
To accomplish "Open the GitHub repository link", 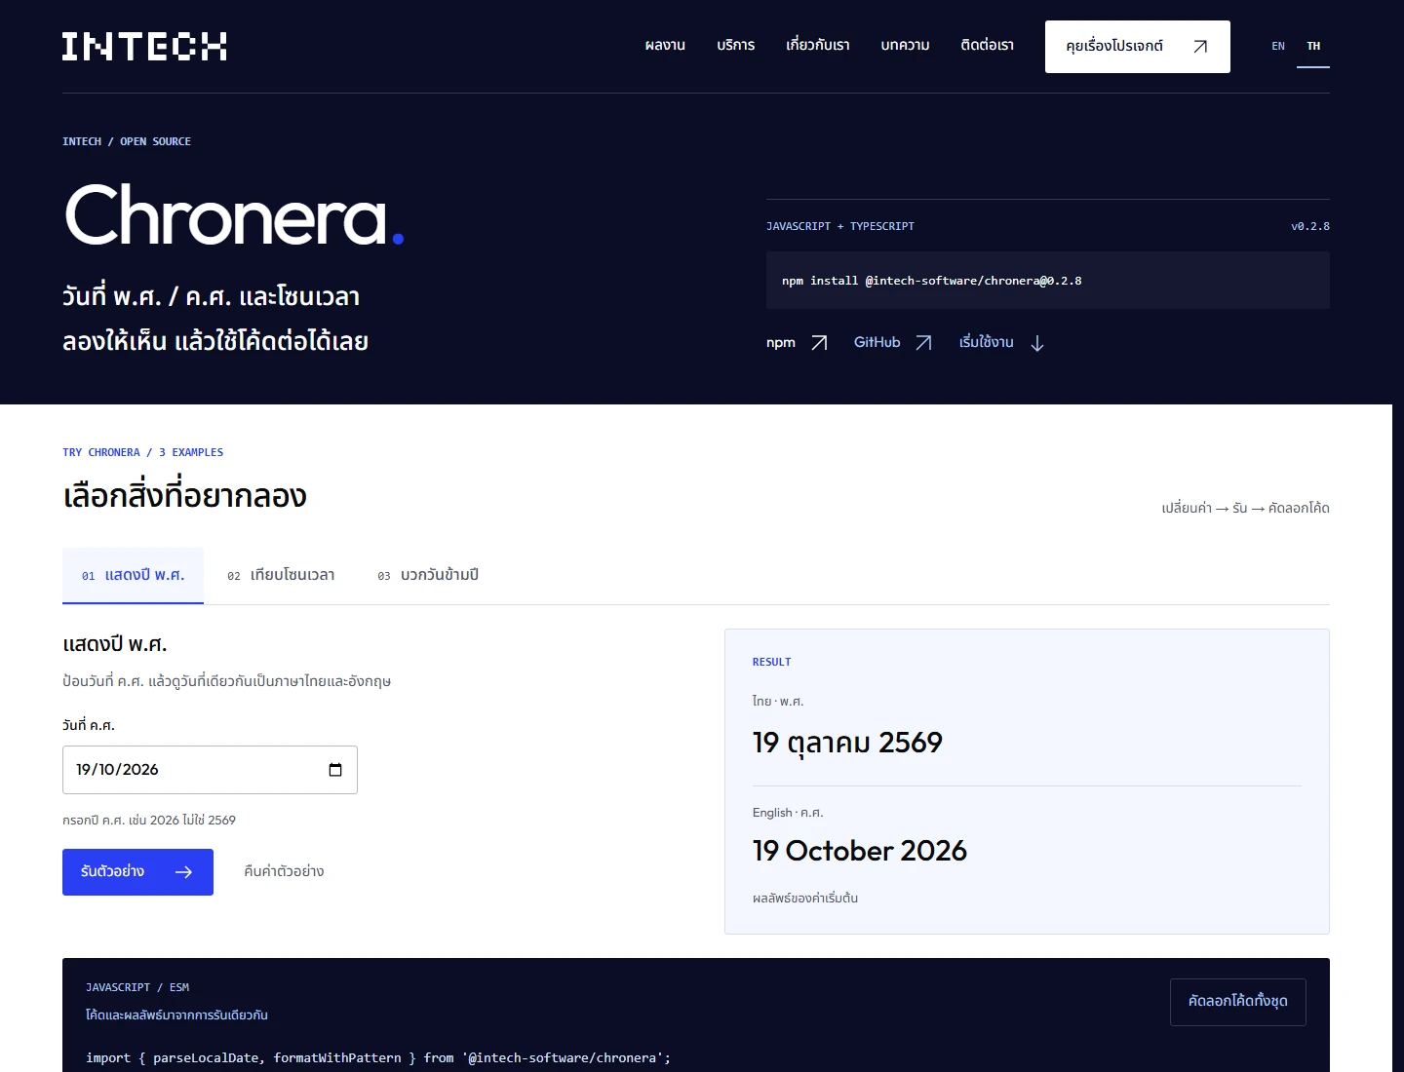I will [x=893, y=343].
